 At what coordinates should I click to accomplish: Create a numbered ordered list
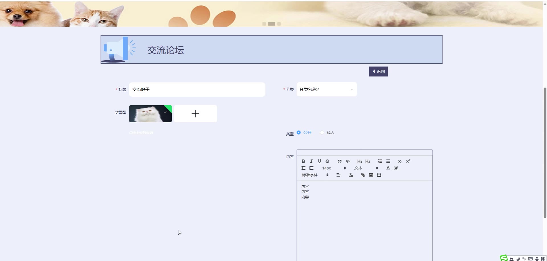(380, 161)
